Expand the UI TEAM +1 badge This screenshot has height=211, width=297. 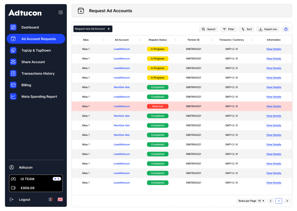coord(57,179)
